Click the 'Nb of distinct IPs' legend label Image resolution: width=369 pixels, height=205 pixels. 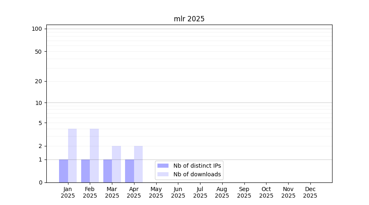[x=197, y=166]
